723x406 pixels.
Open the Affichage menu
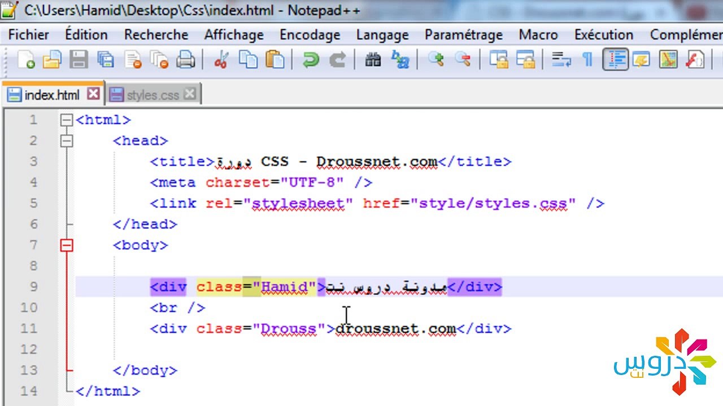tap(234, 34)
